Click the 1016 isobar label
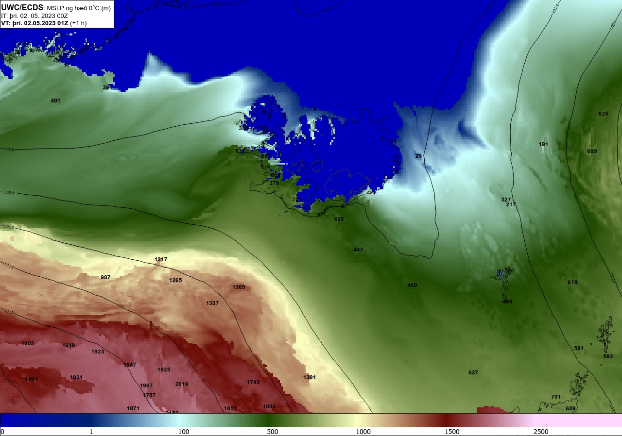622x436 pixels. click(8, 265)
